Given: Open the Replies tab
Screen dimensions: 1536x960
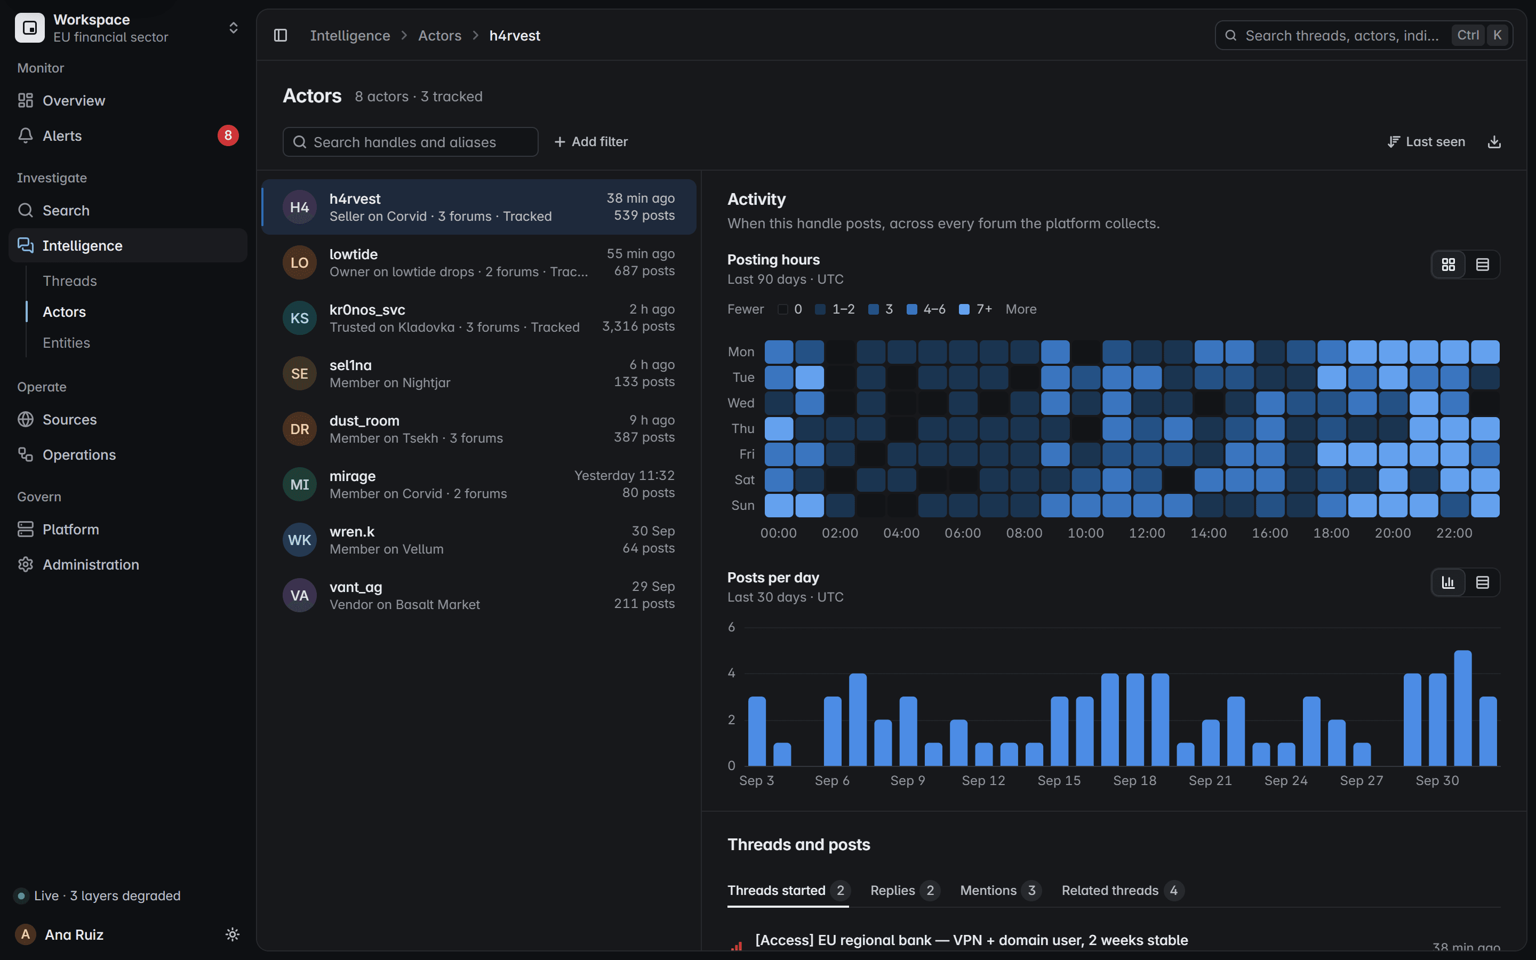Looking at the screenshot, I should pyautogui.click(x=905, y=890).
